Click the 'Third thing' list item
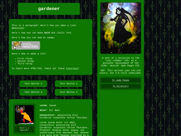 tap(25, 63)
